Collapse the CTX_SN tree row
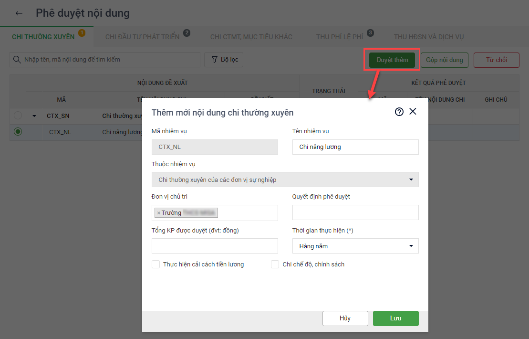Screen dimensions: 529x339 [x=34, y=116]
